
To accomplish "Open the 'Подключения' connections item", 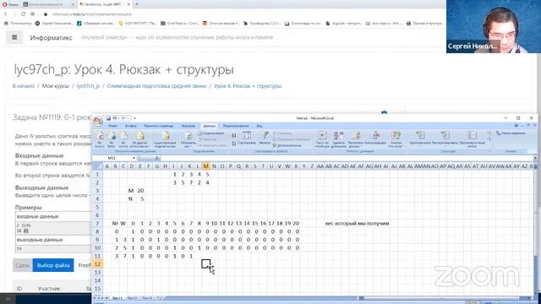I will pyautogui.click(x=210, y=133).
